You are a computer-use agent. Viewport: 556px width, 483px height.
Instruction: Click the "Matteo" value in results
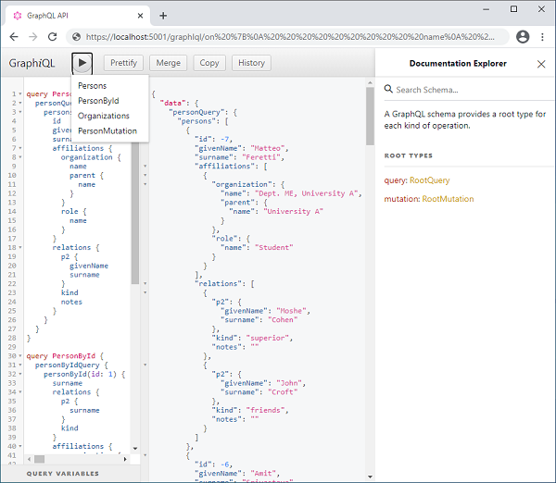tap(268, 148)
